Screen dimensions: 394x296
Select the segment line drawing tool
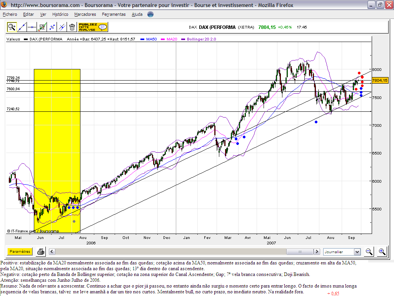(52, 27)
